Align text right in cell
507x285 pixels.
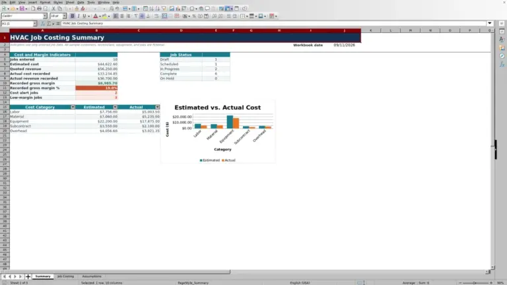point(128,16)
